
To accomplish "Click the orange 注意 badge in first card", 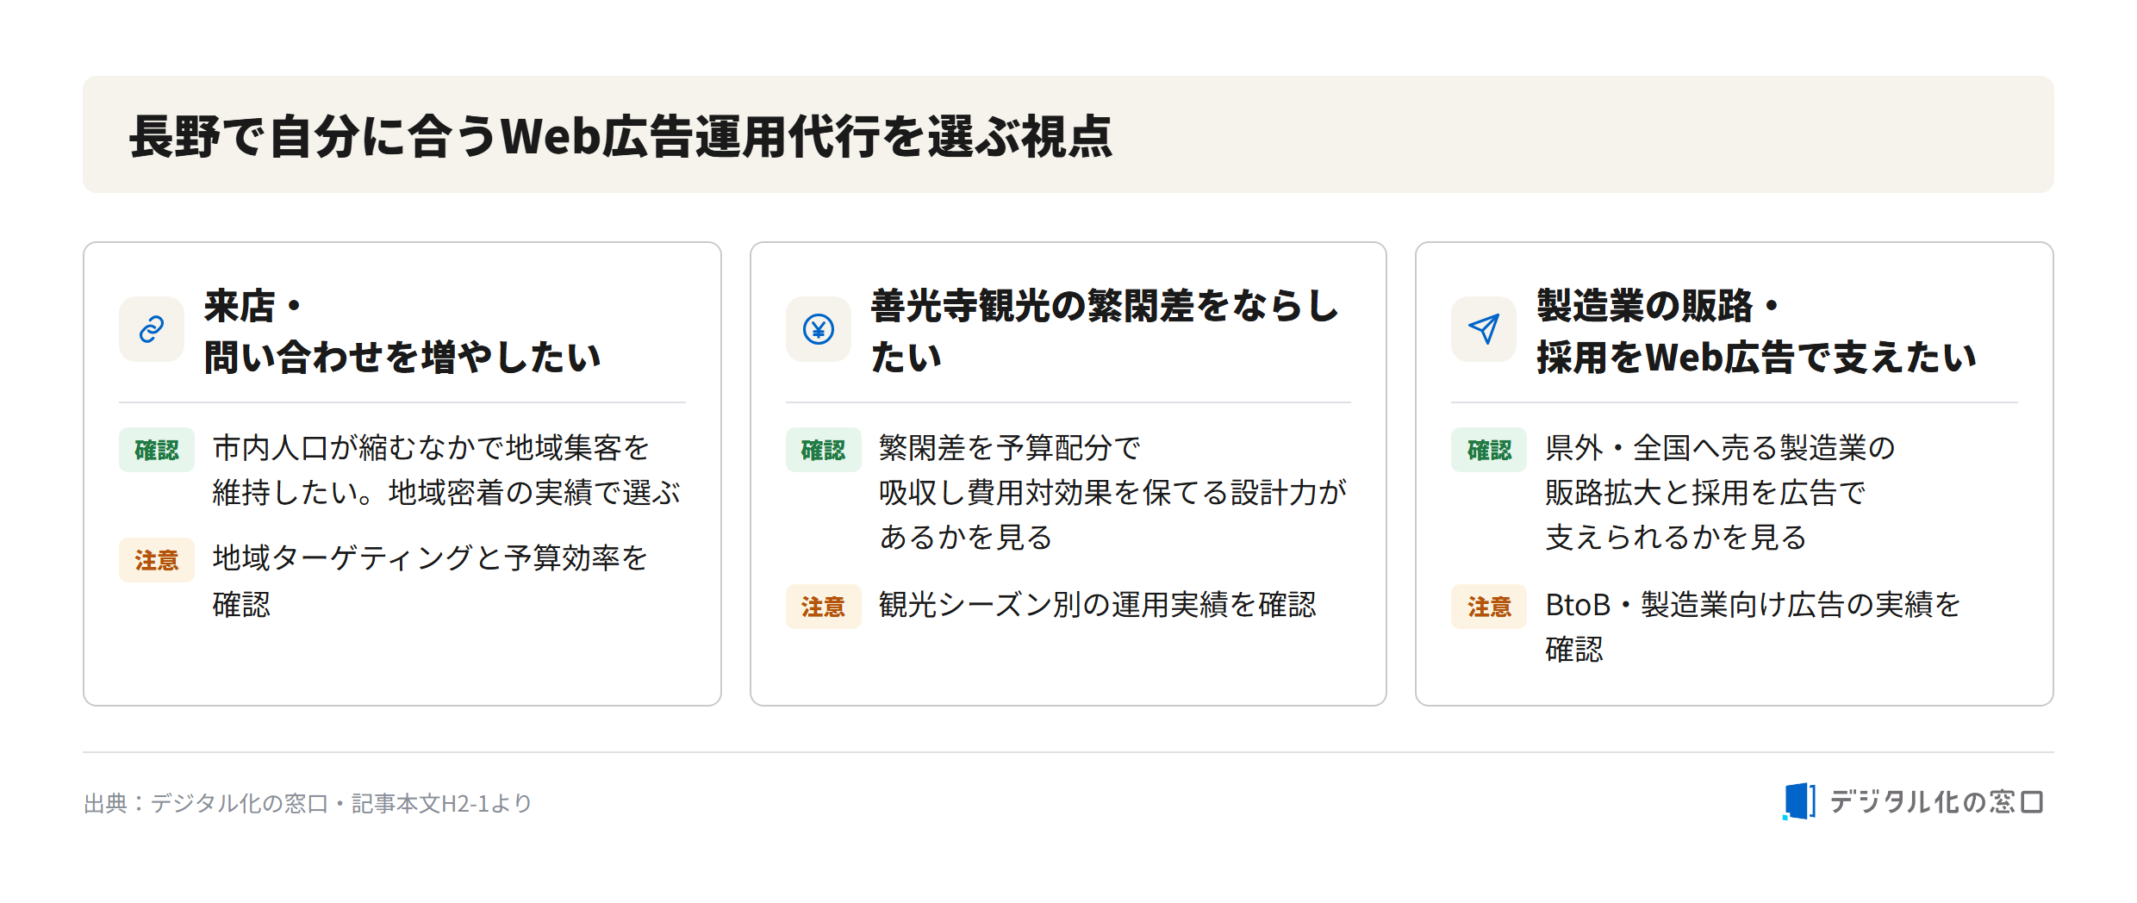I will coord(157,560).
